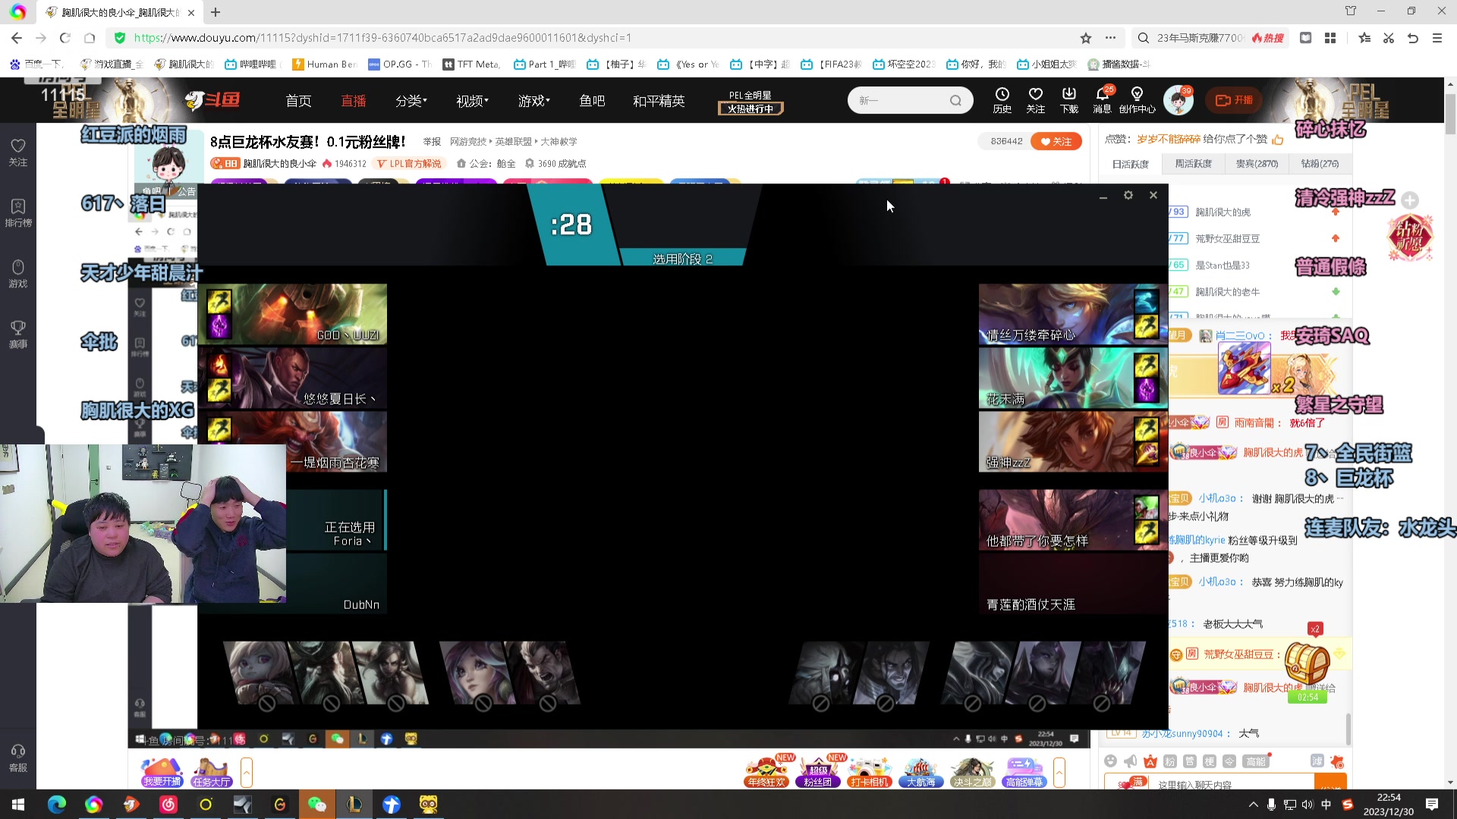Open the 决斗之巅 activity icon
Viewport: 1457px width, 819px height.
[973, 773]
